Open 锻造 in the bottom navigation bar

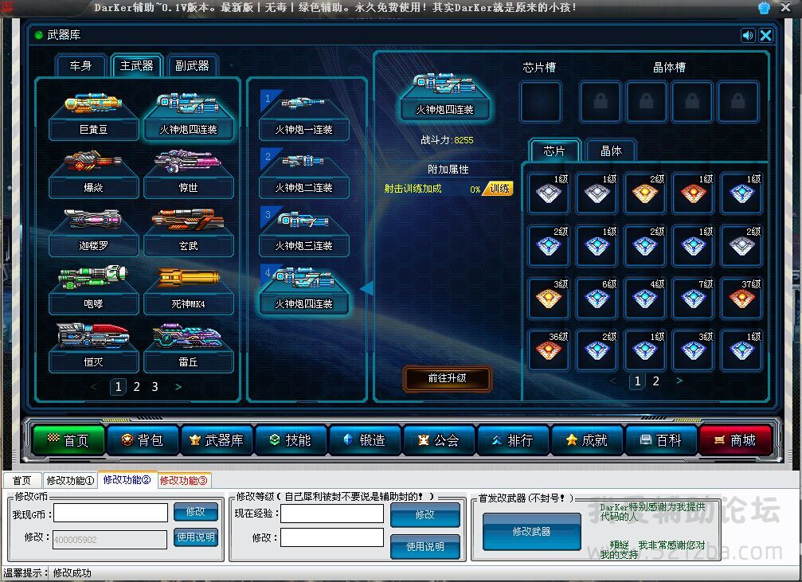pos(365,440)
